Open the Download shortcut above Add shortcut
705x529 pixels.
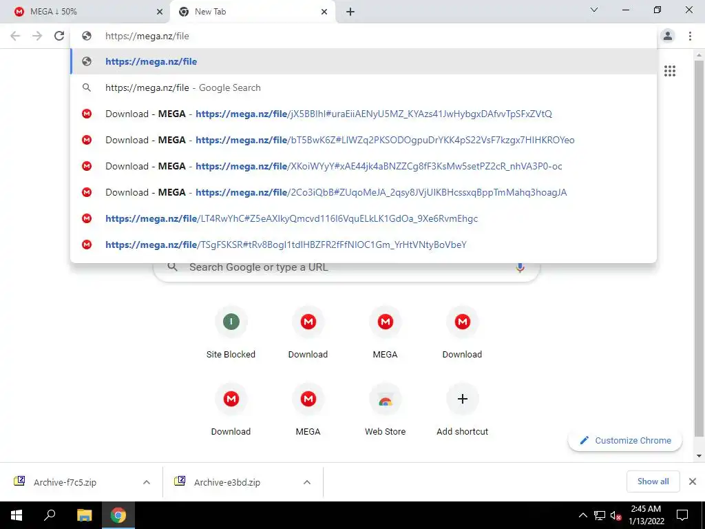pos(462,333)
